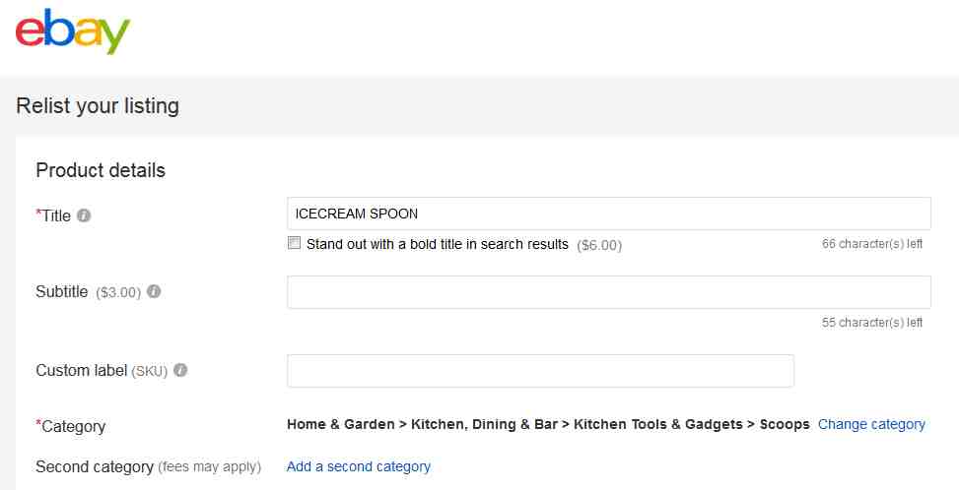Click into the Subtitle text box
The height and width of the screenshot is (490, 959).
point(608,291)
